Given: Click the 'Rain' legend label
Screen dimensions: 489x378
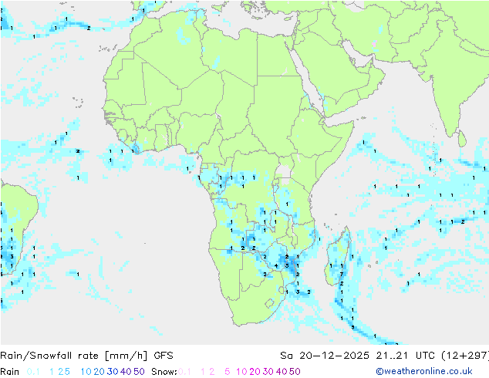Looking at the screenshot, I should pos(10,372).
